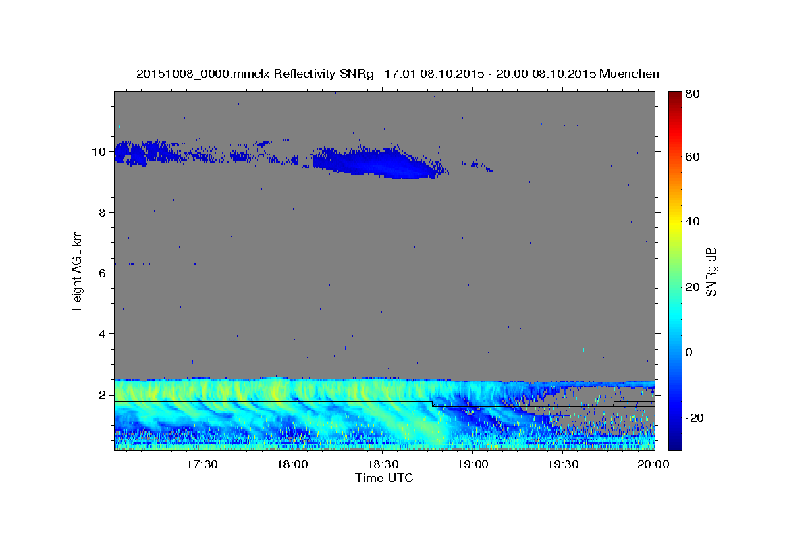Click the 19:30 time tick label
The image size is (810, 540).
(x=563, y=465)
